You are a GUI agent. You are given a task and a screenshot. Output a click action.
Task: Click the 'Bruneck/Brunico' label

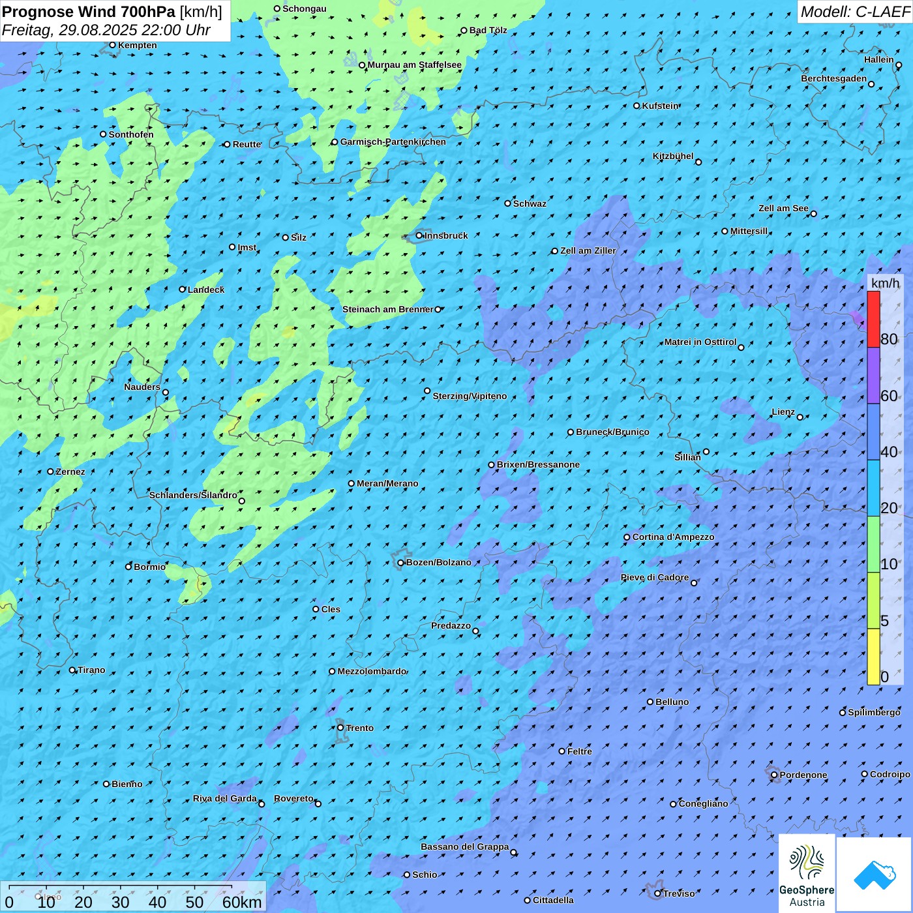tap(612, 432)
